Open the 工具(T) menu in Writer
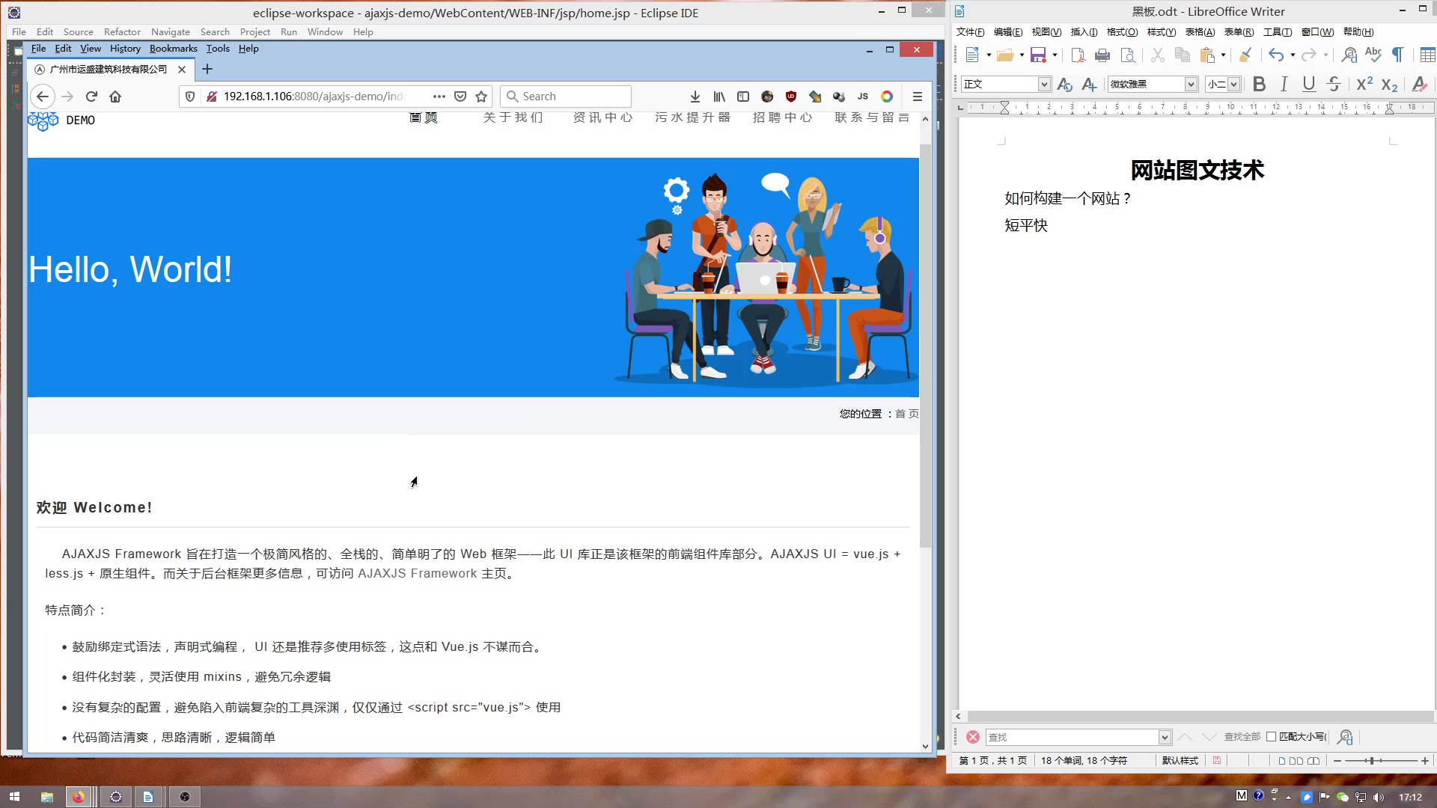The image size is (1437, 808). (1278, 32)
